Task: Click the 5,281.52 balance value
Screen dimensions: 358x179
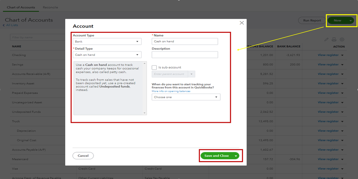Action: pyautogui.click(x=267, y=74)
